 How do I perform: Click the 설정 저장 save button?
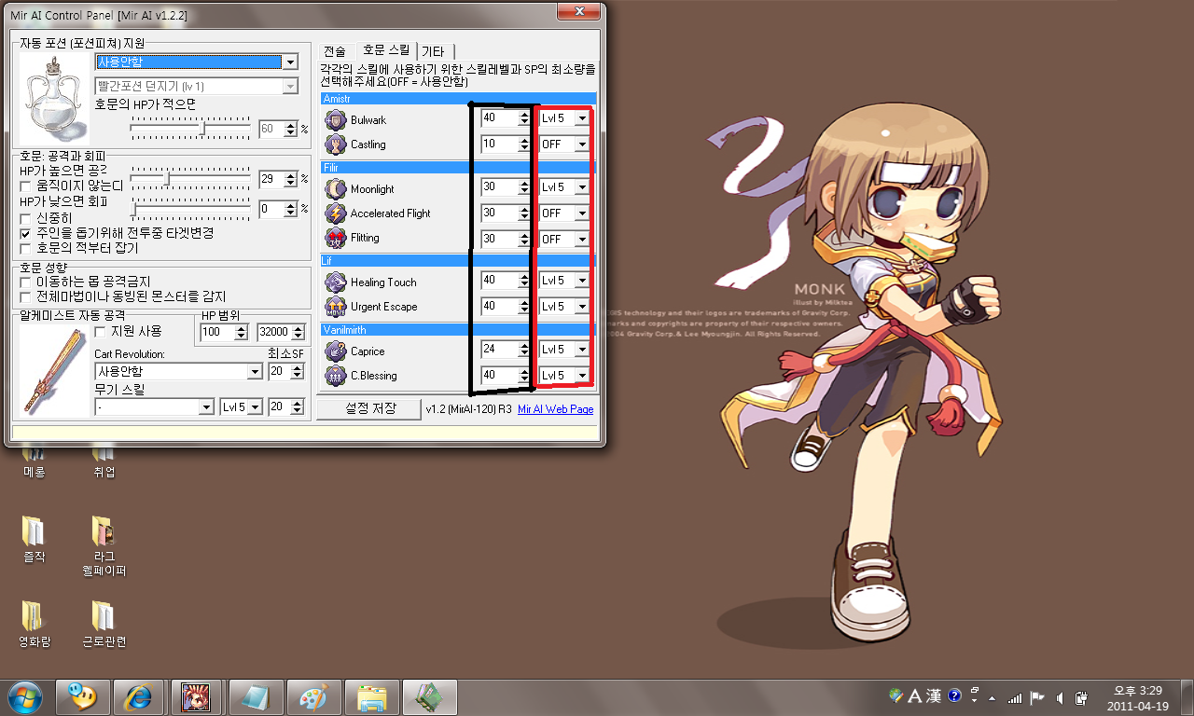coord(369,408)
